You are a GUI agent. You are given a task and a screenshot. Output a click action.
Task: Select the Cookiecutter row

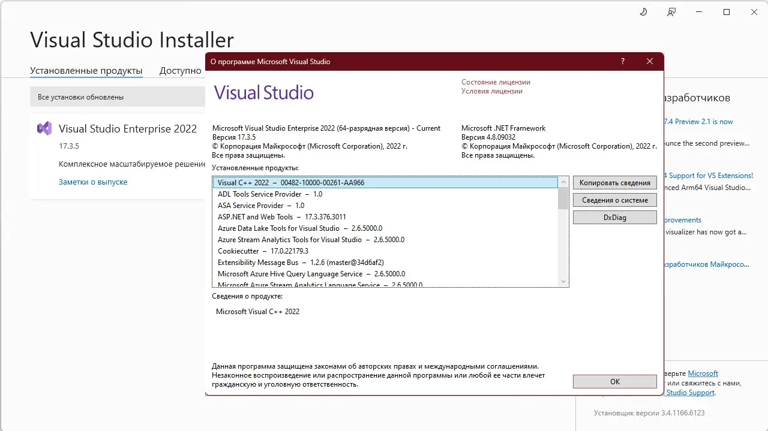tap(385, 251)
